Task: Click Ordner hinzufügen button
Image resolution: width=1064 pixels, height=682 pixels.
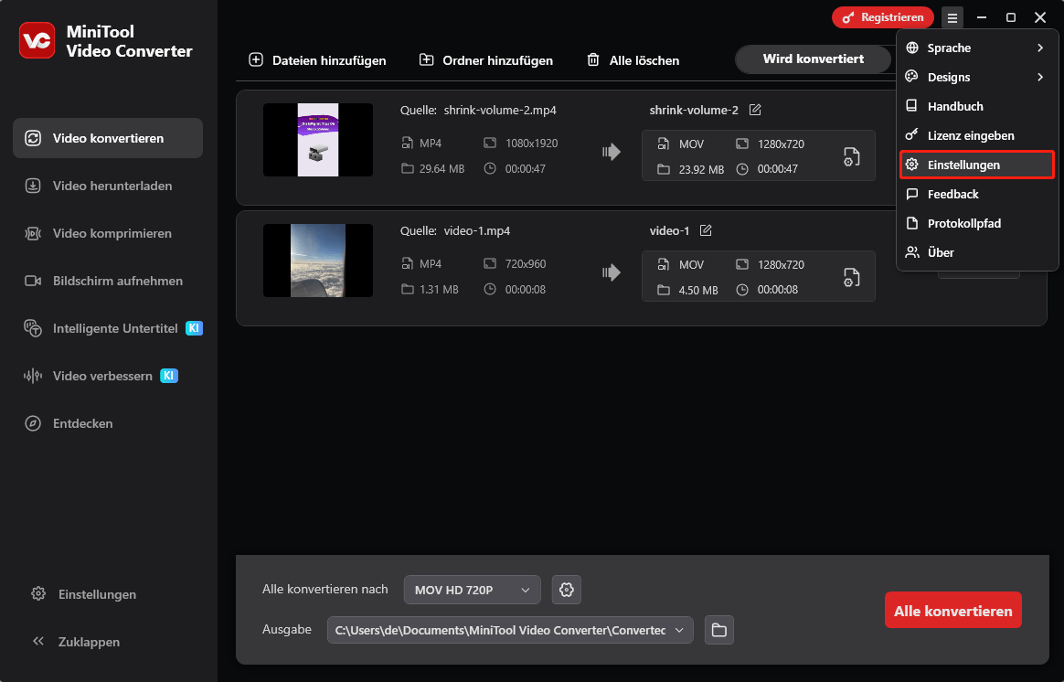Action: pos(486,60)
